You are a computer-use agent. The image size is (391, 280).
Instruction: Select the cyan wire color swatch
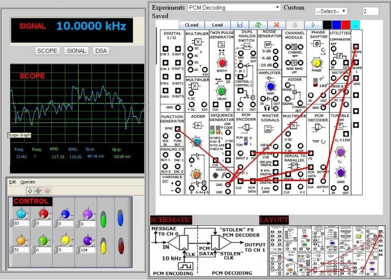(355, 25)
